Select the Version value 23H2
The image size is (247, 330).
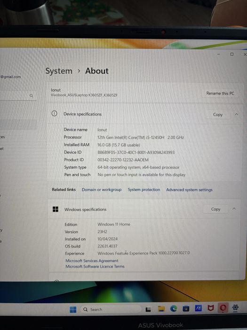[x=102, y=232]
